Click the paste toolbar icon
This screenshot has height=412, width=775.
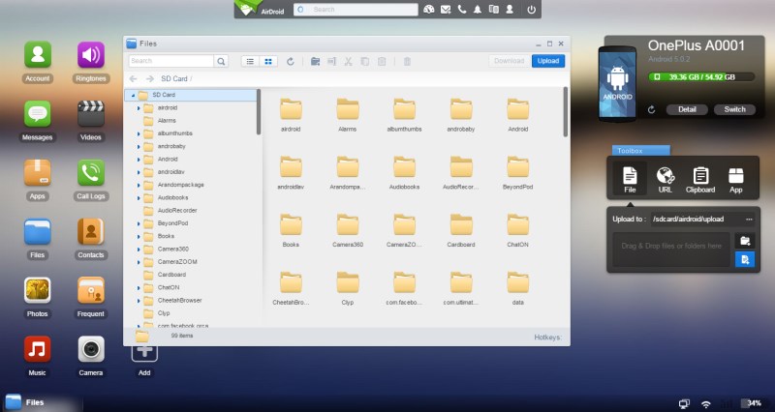pyautogui.click(x=382, y=61)
